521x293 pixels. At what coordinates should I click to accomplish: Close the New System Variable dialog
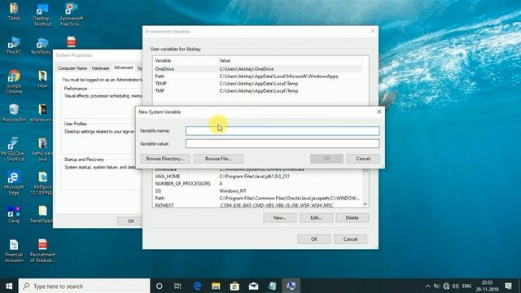coord(379,112)
